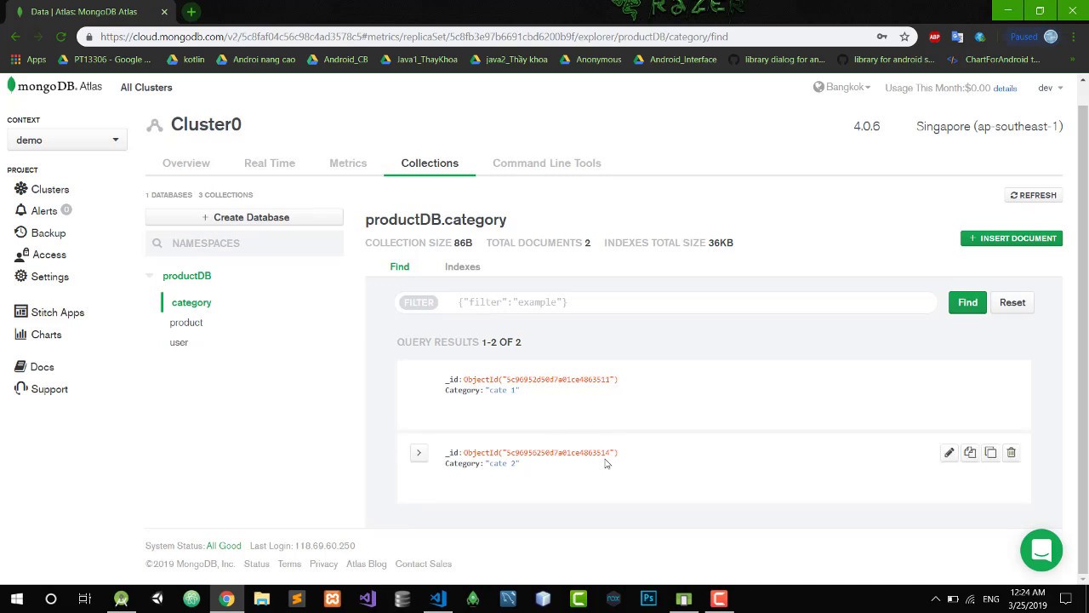Expand the cate 2 document

[x=419, y=453]
